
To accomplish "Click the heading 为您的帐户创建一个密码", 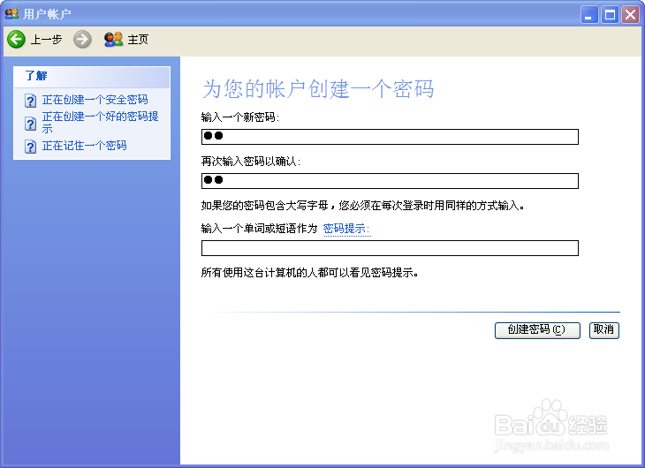I will [x=318, y=89].
